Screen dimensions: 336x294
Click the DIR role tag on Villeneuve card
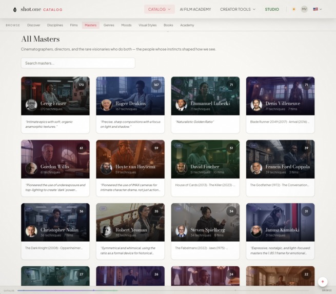tap(253, 82)
